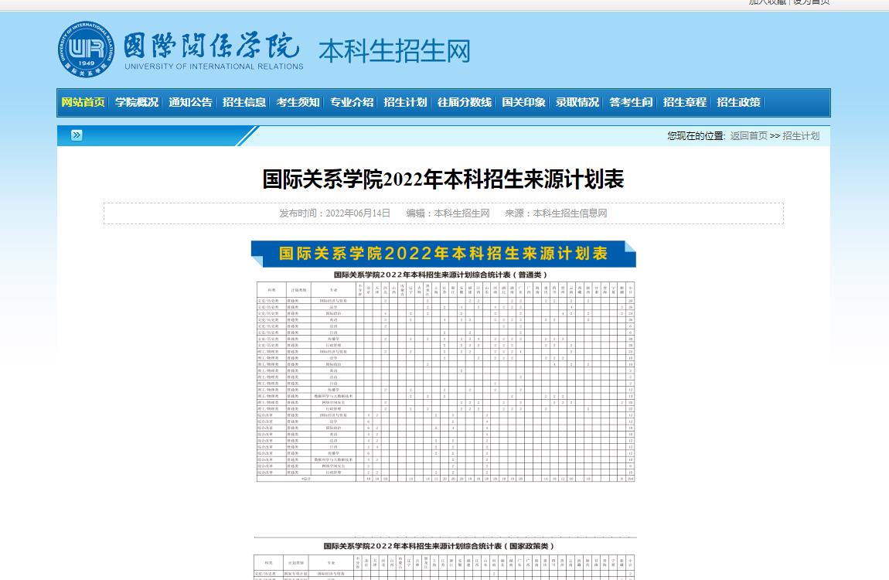Click the publish date 2022年06月14日 text
The width and height of the screenshot is (889, 580).
358,213
